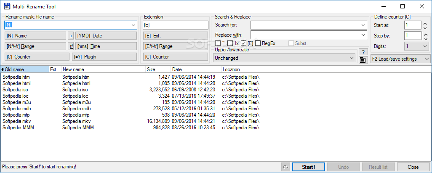Select Softpedia.mdb in Old name column
Screen dimensions: 432x173
16,109
